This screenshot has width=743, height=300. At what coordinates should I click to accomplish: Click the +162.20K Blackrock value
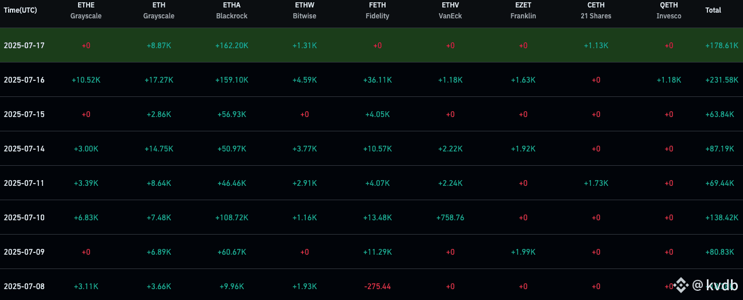232,45
